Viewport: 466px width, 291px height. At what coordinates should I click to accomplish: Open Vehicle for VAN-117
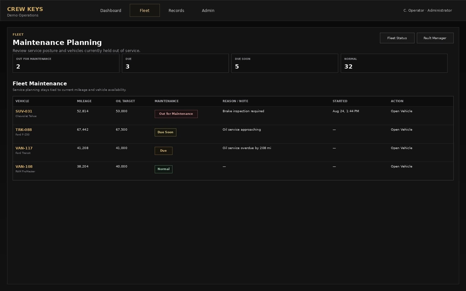[x=402, y=148]
